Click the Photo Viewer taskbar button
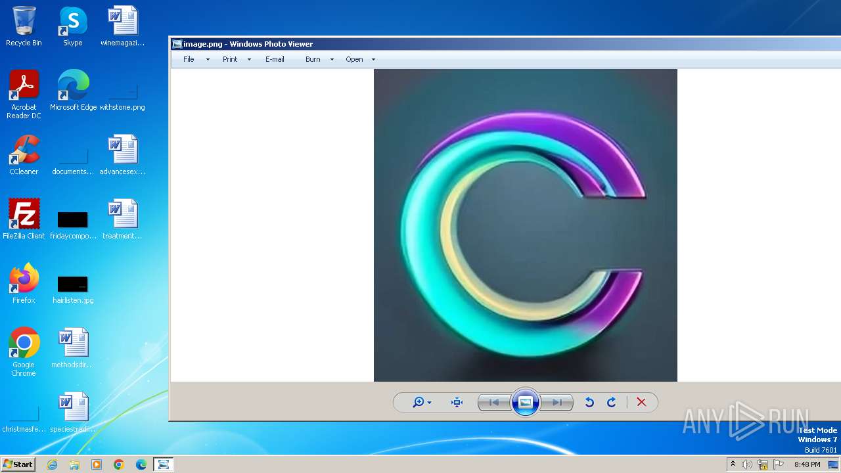841x473 pixels. 164,464
